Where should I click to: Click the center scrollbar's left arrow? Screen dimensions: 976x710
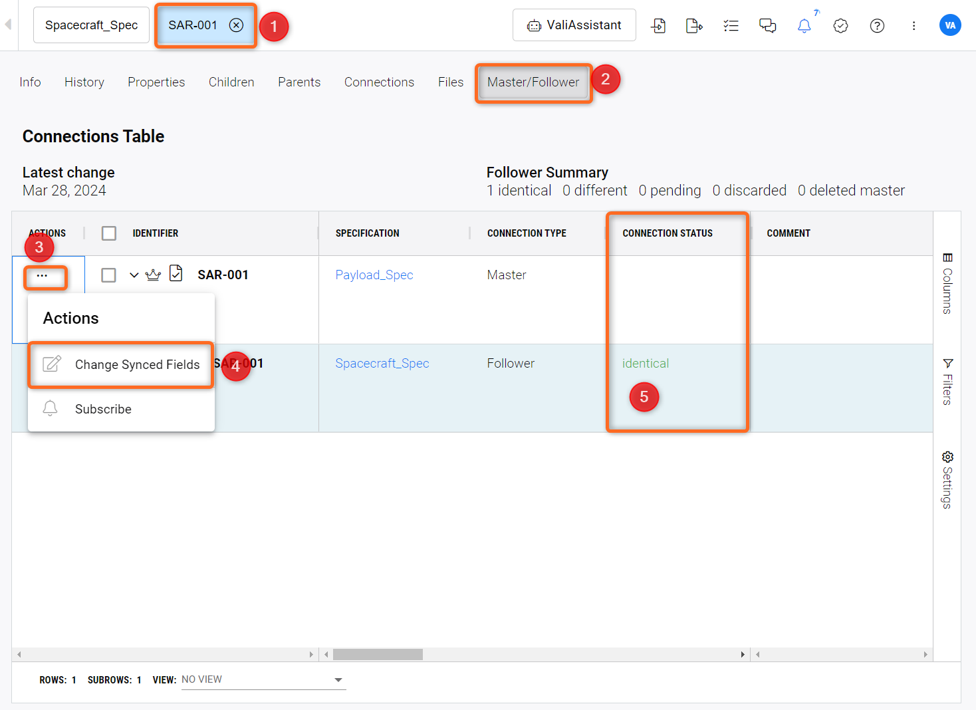pos(326,655)
